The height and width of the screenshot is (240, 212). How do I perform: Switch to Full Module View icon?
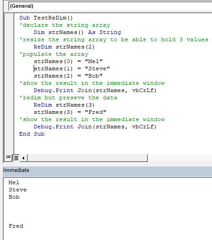[x=16, y=157]
